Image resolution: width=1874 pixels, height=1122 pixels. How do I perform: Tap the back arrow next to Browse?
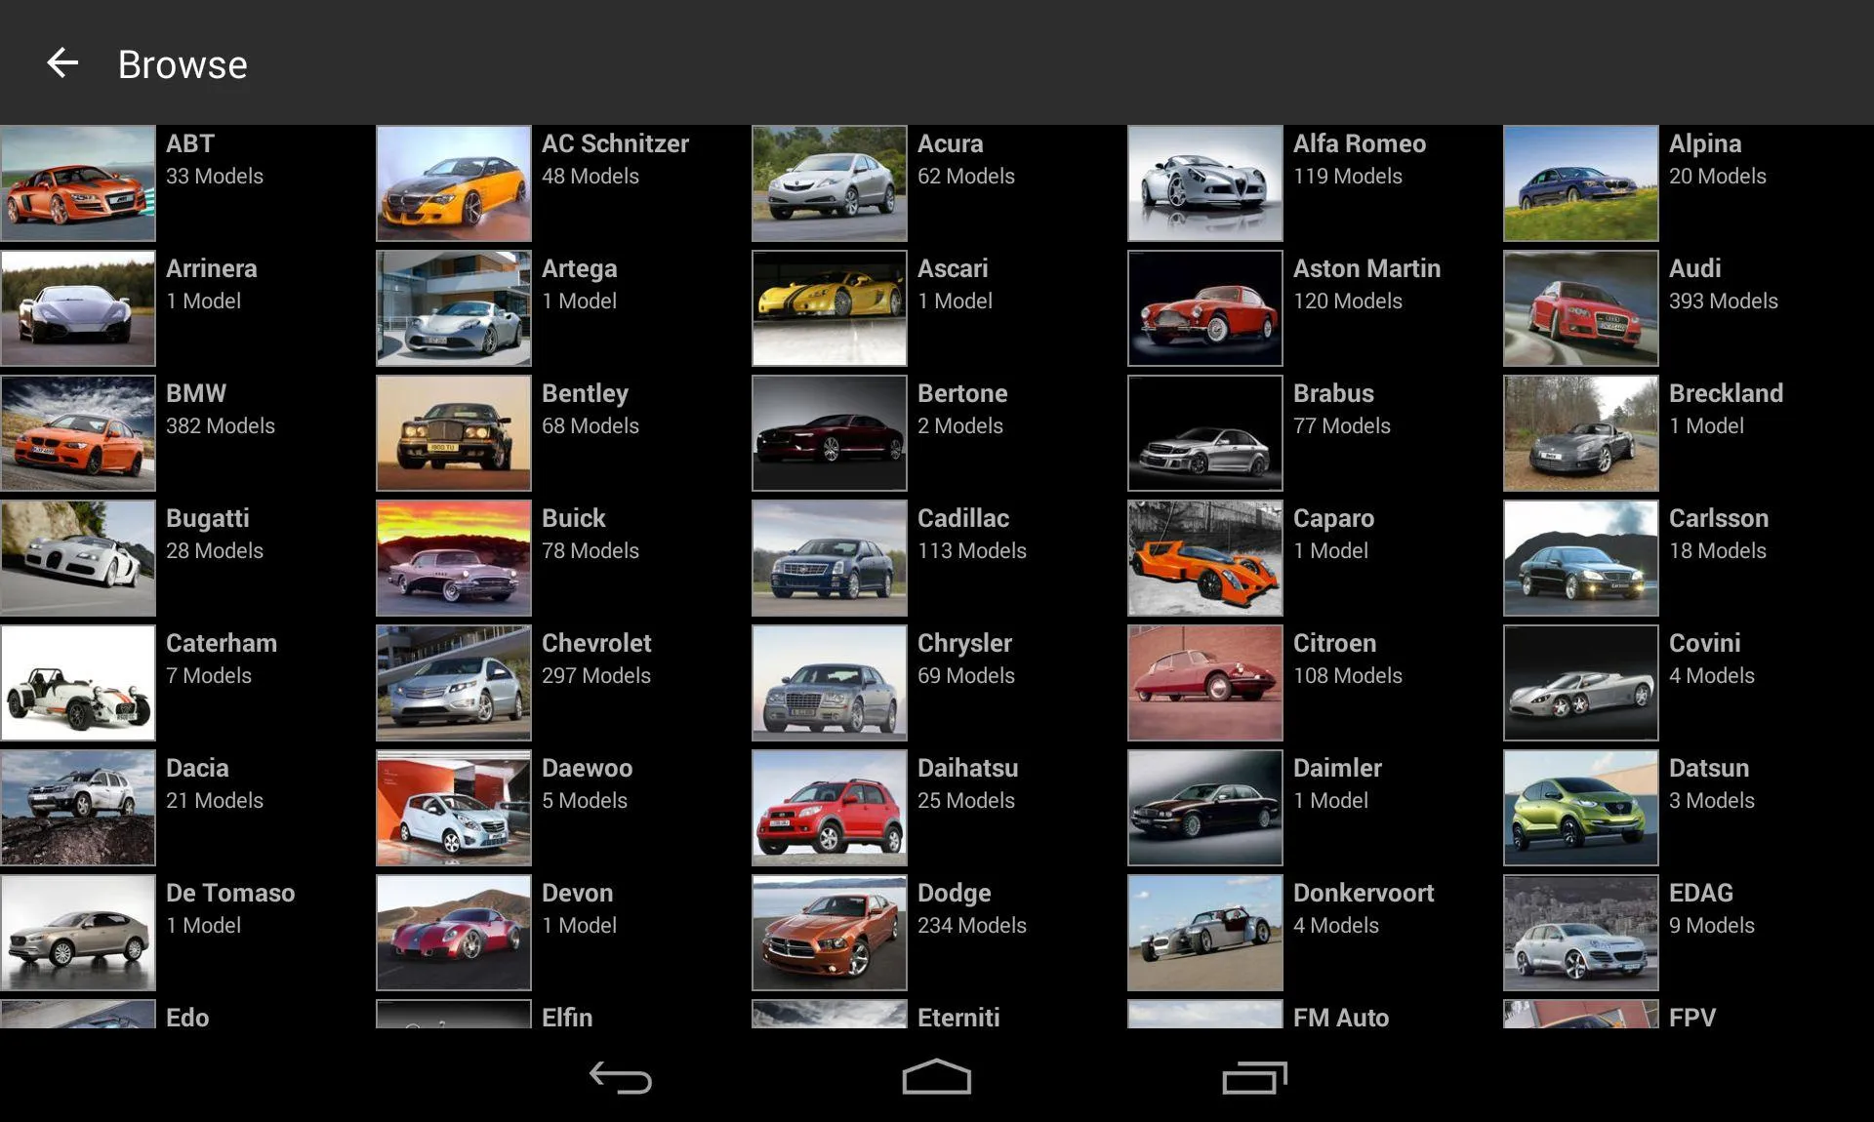62,63
